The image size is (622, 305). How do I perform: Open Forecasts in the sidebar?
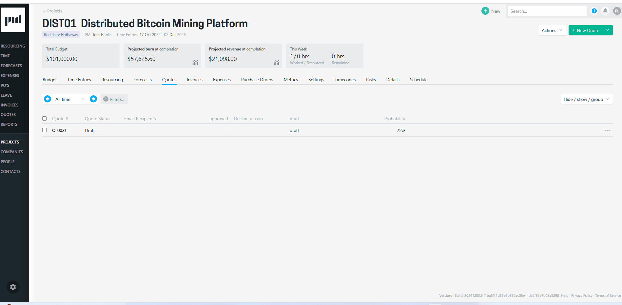coord(11,66)
